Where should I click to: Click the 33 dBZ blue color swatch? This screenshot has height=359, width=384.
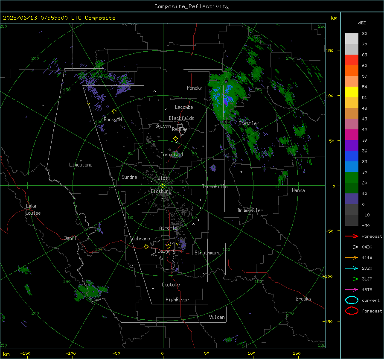[352, 156]
